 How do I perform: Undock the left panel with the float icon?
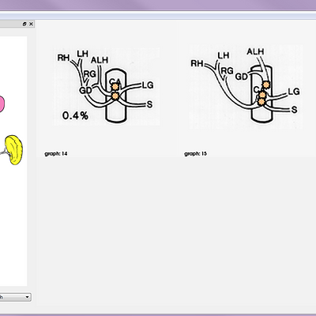coord(24,24)
